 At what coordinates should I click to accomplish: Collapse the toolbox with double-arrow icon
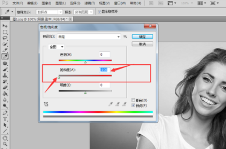coord(2,18)
